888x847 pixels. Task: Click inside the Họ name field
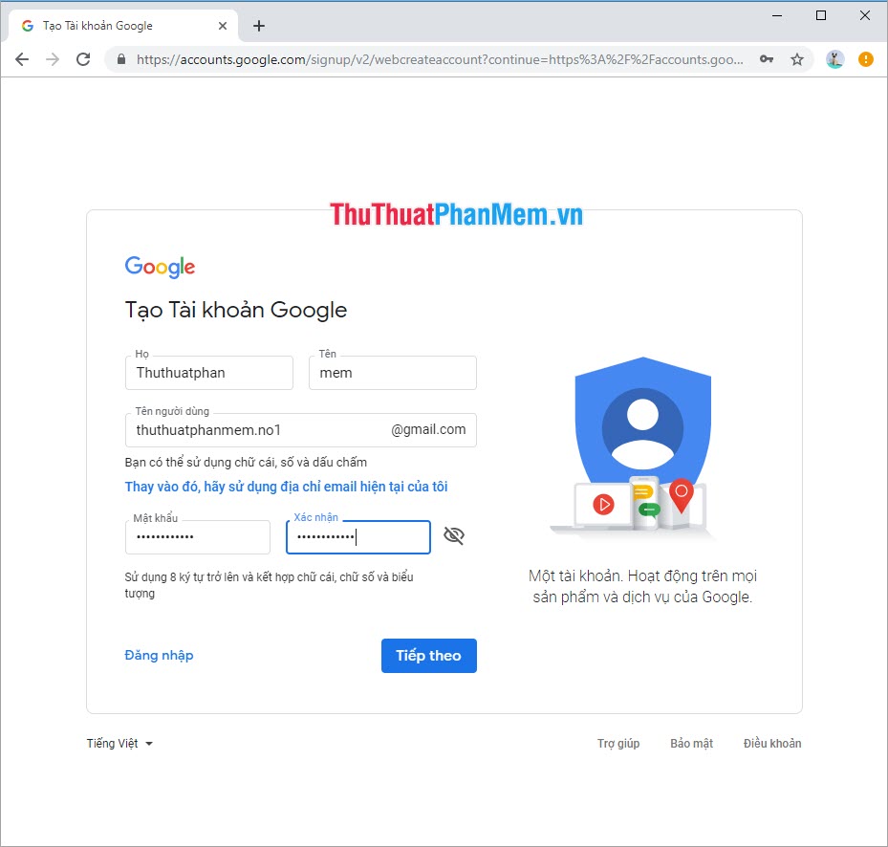coord(208,373)
